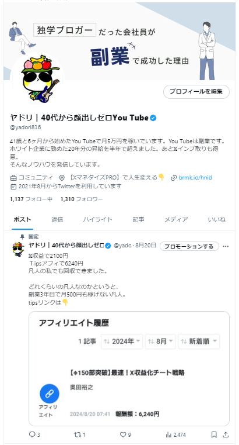Expand the 新着順 sort order dropdown
The height and width of the screenshot is (445, 239).
[199, 341]
